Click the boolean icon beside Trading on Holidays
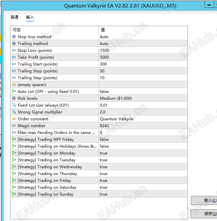Viewport: 217px width, 221px height. tap(14, 146)
